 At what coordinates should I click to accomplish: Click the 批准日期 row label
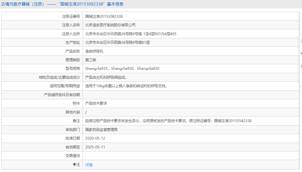coord(73,138)
